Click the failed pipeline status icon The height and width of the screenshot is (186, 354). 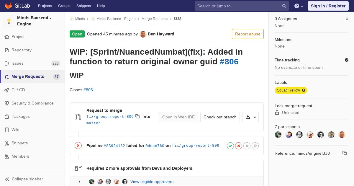point(78,146)
